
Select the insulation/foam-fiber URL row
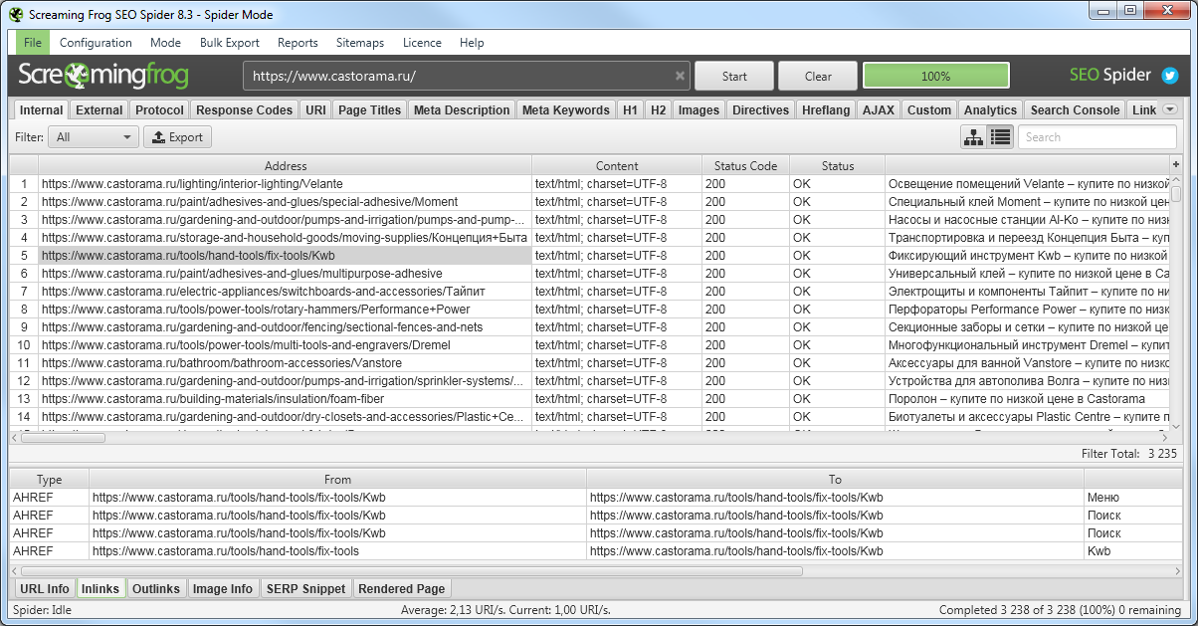coord(589,399)
